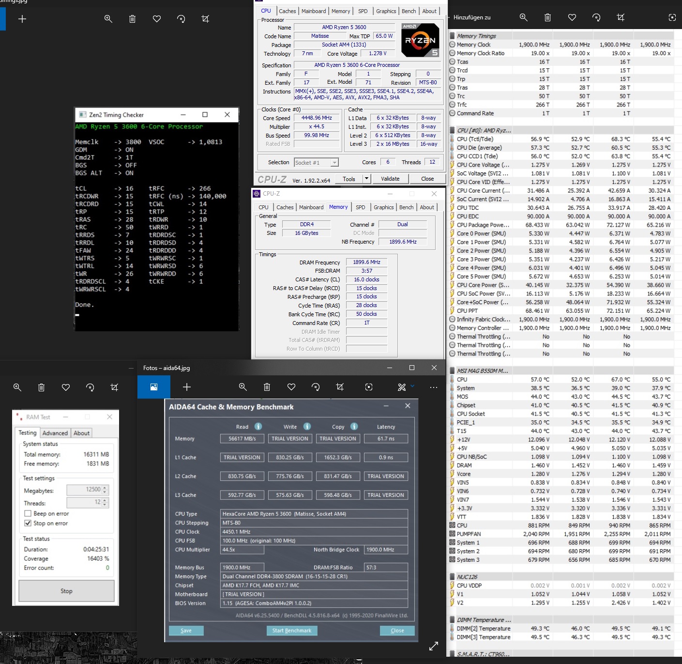Click info icon next to Read in AIDA64

coord(258,426)
